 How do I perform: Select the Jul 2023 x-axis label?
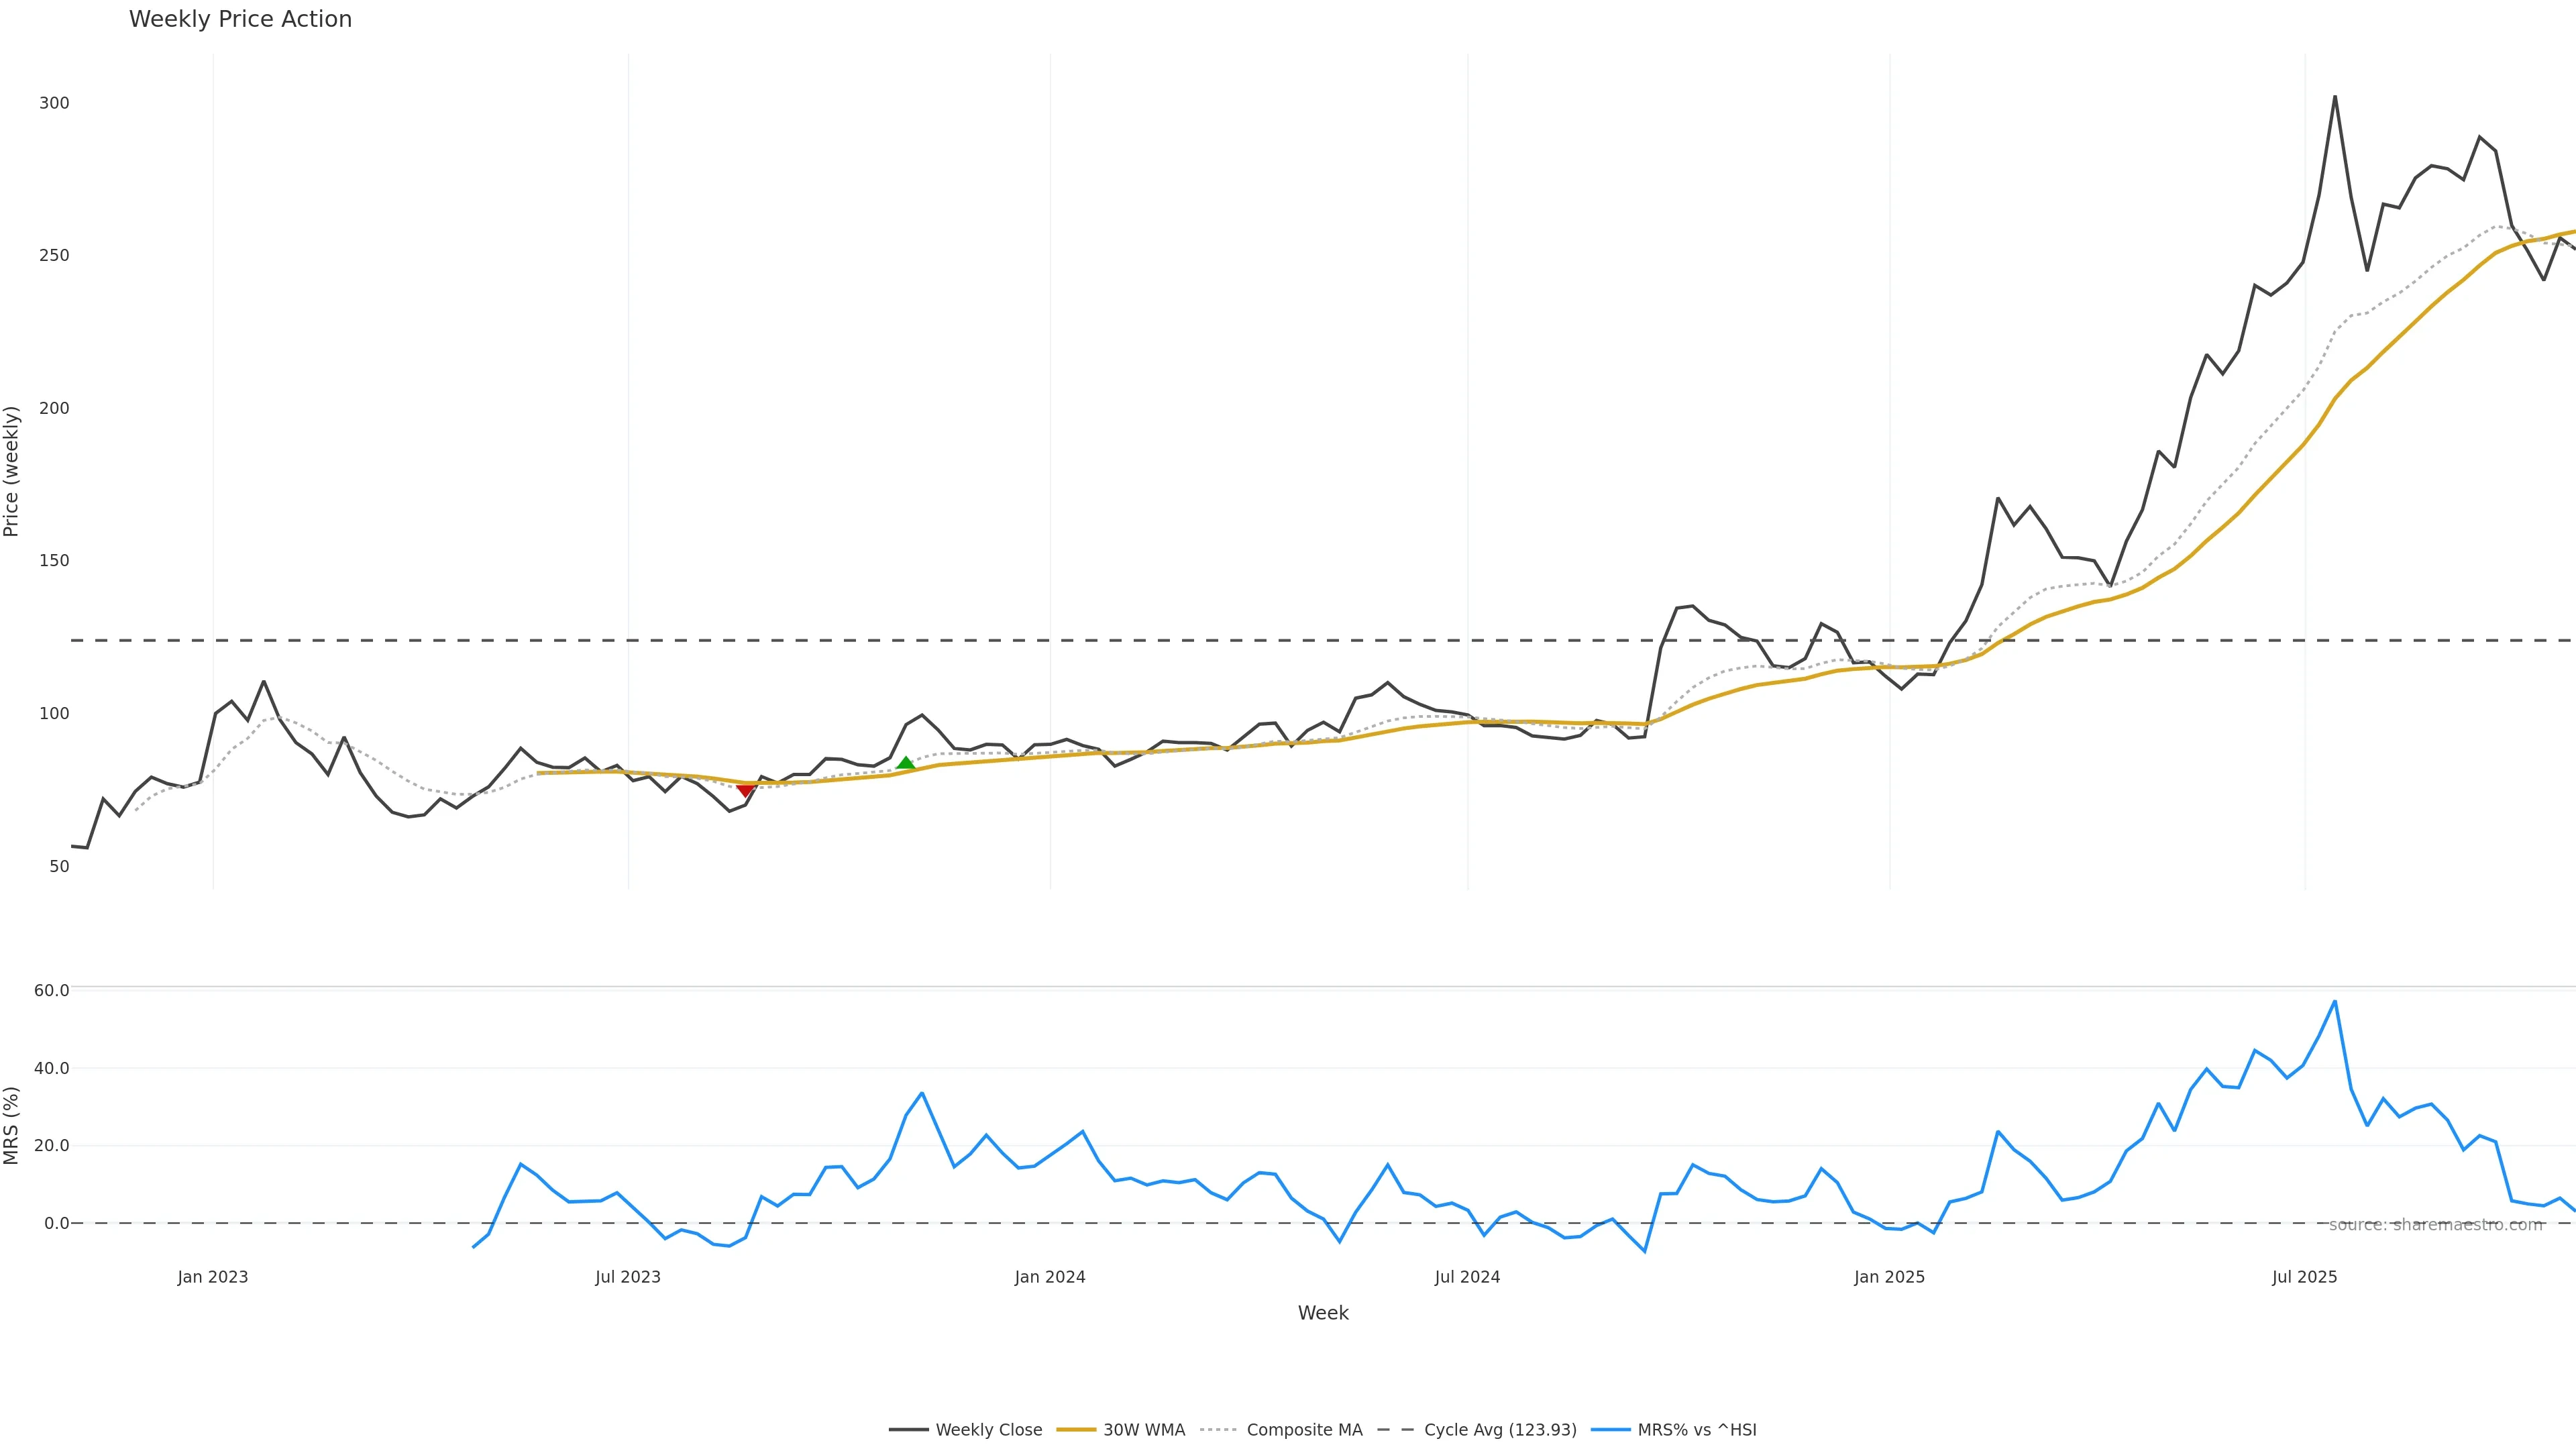(628, 1277)
